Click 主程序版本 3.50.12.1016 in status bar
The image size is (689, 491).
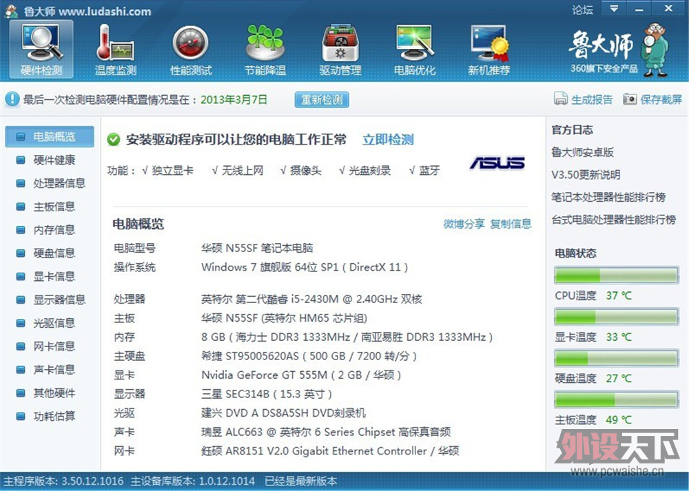[x=63, y=481]
